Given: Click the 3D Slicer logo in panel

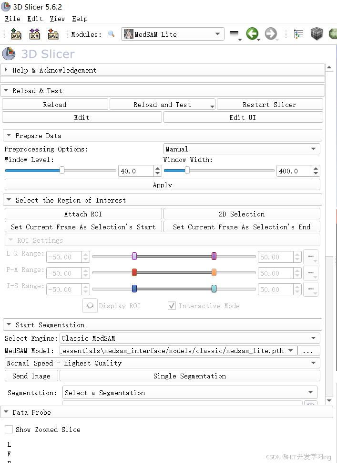Looking at the screenshot, I should [9, 54].
